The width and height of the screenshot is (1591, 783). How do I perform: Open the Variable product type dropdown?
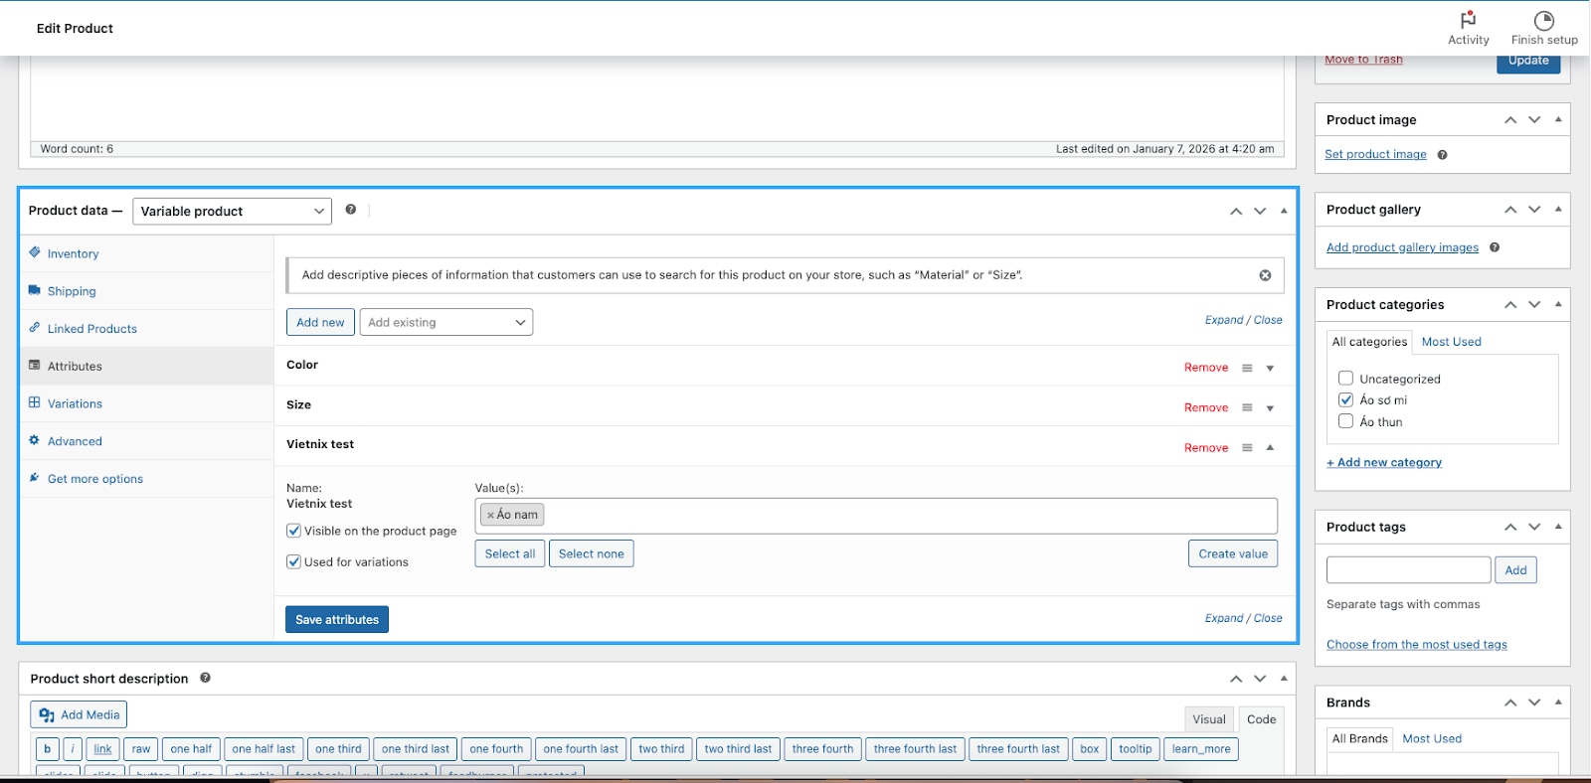[232, 212]
